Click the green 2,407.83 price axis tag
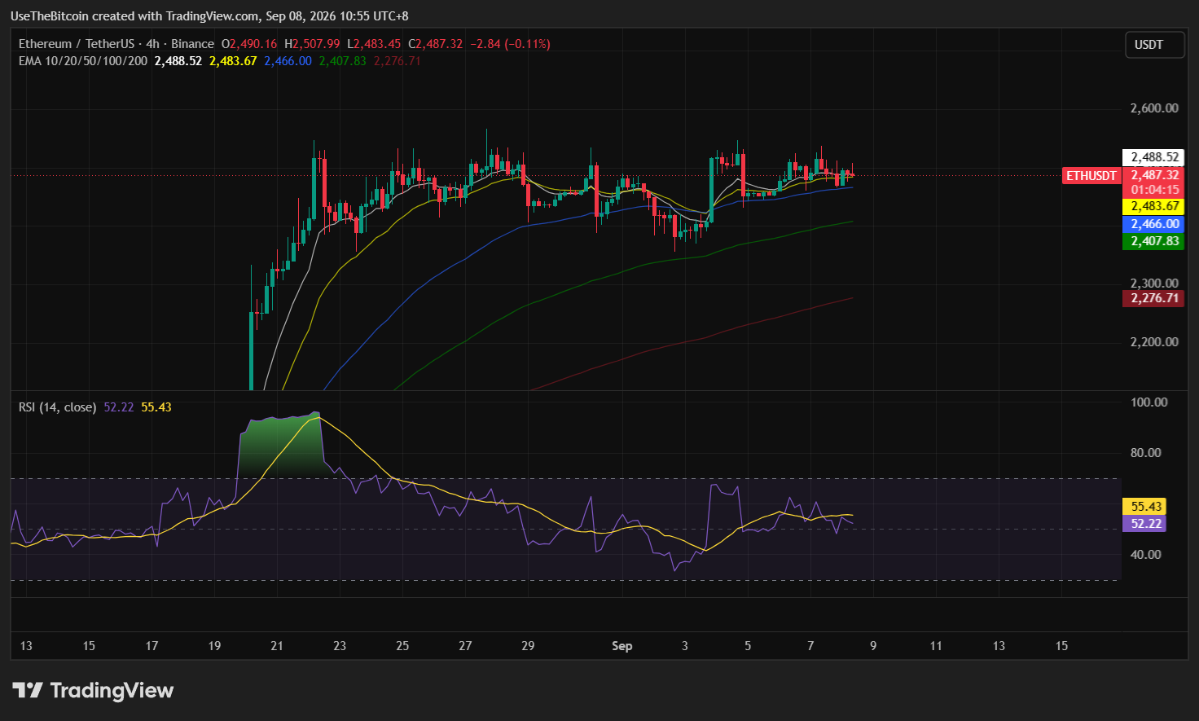The height and width of the screenshot is (721, 1199). (1154, 241)
